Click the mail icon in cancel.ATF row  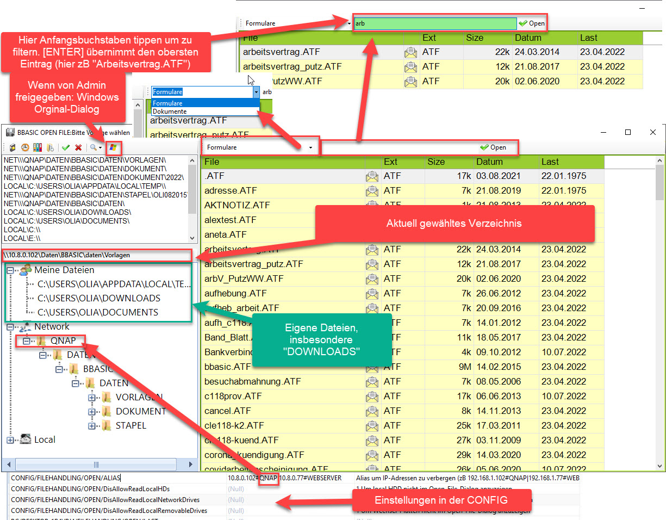(372, 411)
